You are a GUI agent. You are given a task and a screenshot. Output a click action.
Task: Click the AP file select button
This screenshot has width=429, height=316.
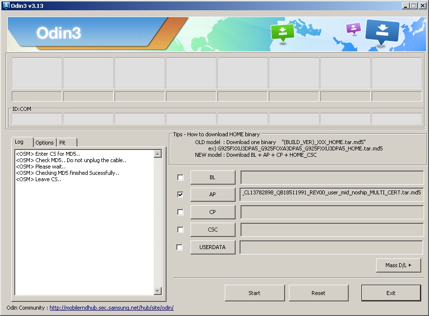tap(213, 194)
